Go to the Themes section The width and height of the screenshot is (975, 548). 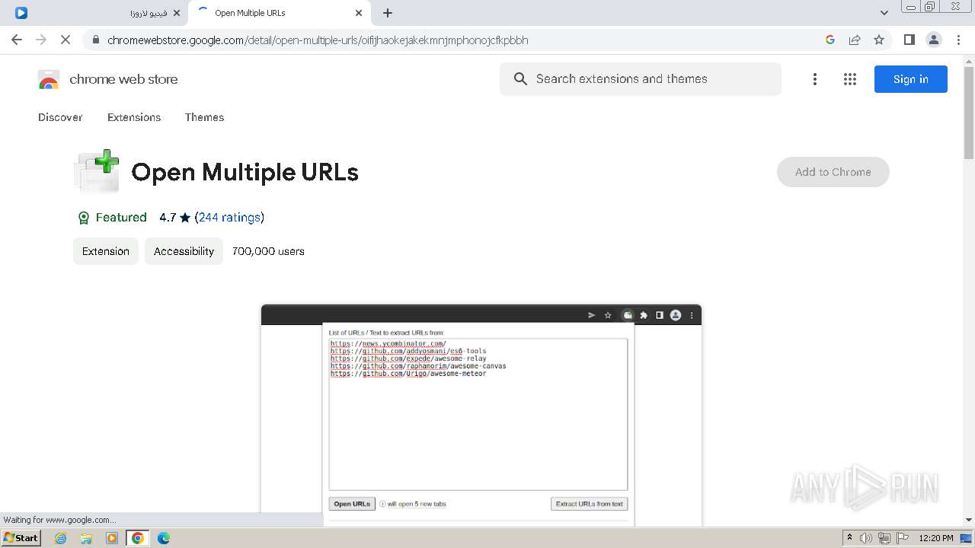[x=204, y=117]
